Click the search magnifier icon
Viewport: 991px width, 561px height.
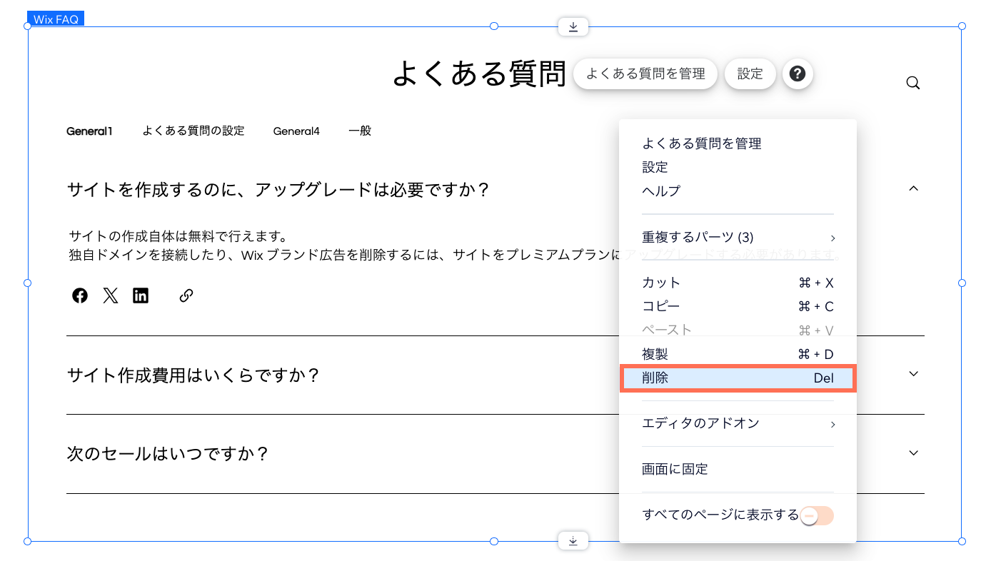(912, 83)
